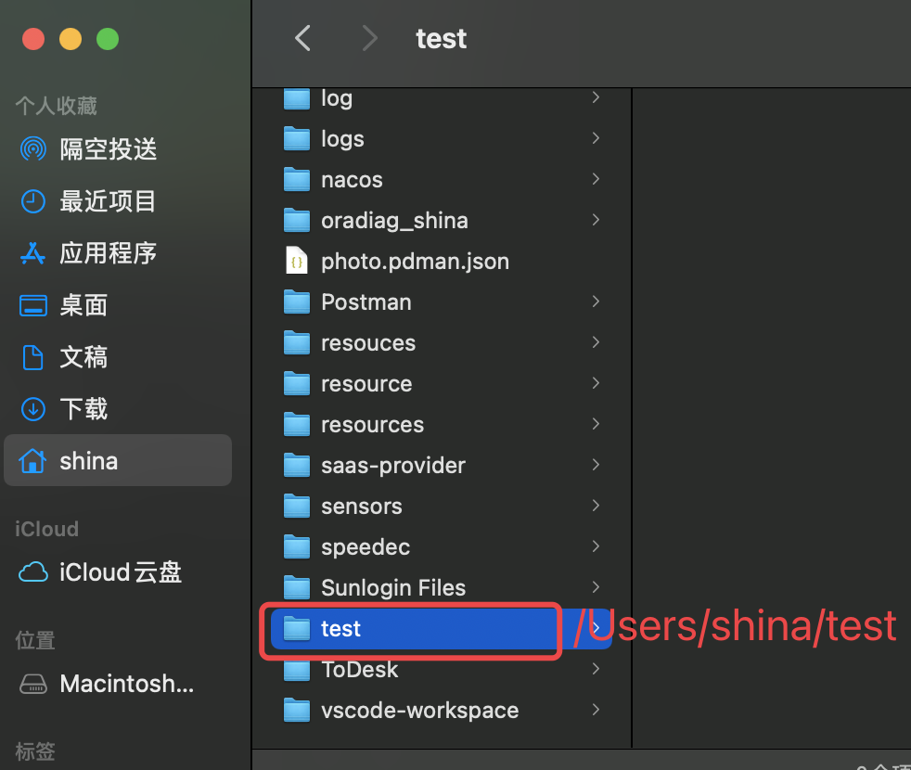Select the Sunlogin Files folder
Image resolution: width=911 pixels, height=770 pixels.
442,587
